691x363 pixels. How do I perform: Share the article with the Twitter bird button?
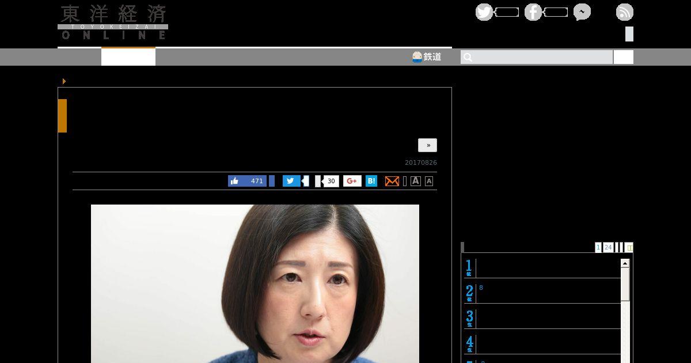[291, 181]
